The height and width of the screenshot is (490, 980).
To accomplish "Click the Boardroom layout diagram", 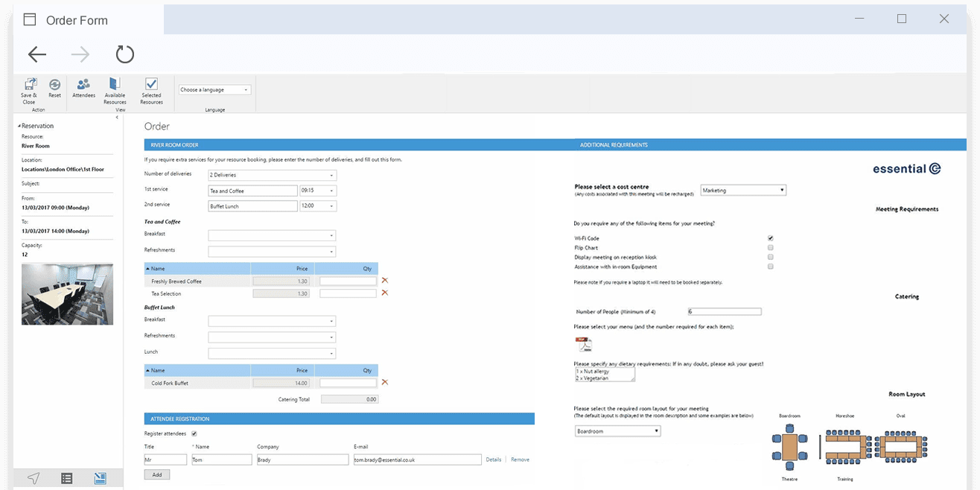I will click(x=789, y=446).
